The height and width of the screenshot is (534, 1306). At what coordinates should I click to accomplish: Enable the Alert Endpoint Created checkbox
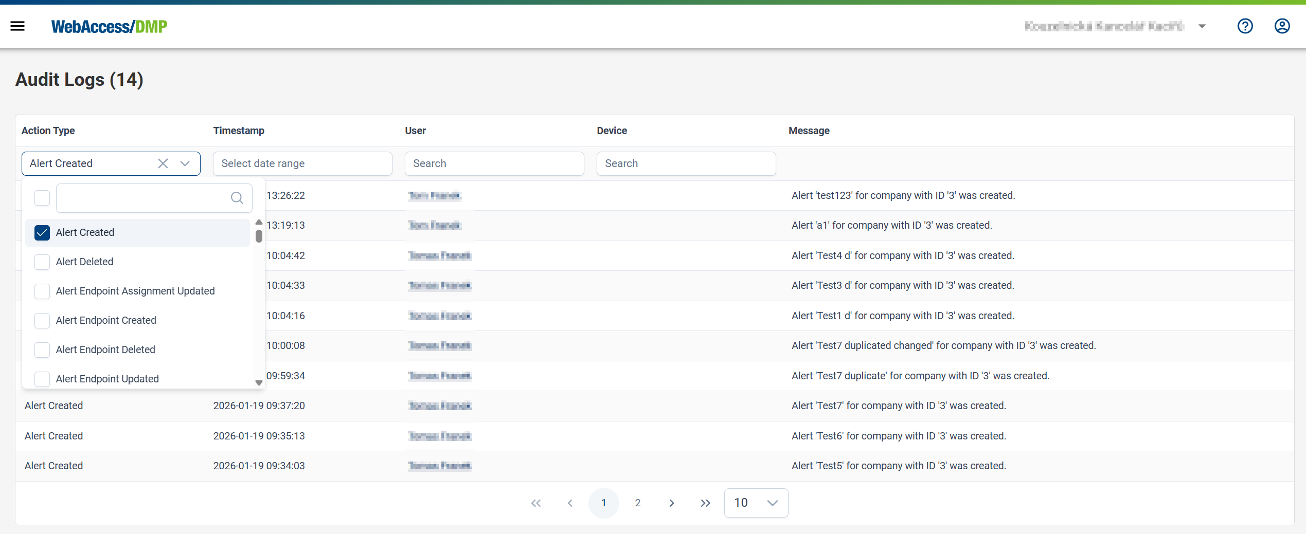point(42,320)
